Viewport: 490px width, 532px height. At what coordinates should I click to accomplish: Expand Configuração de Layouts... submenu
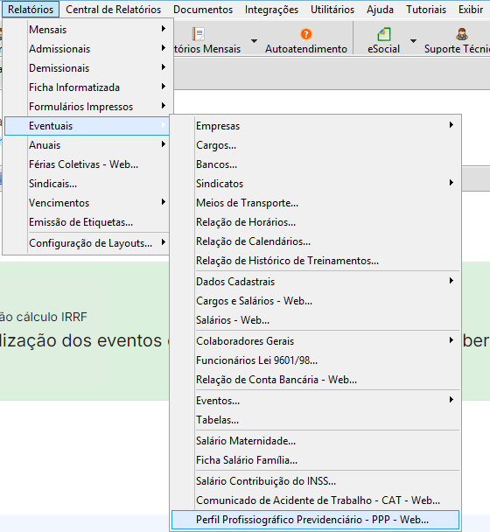pos(87,243)
